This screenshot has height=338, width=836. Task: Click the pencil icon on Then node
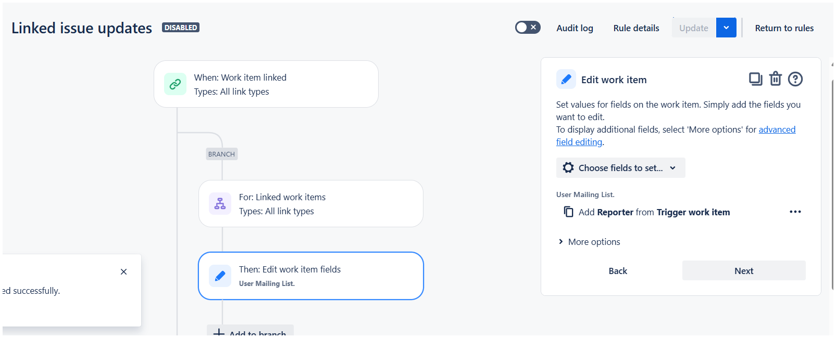[220, 276]
